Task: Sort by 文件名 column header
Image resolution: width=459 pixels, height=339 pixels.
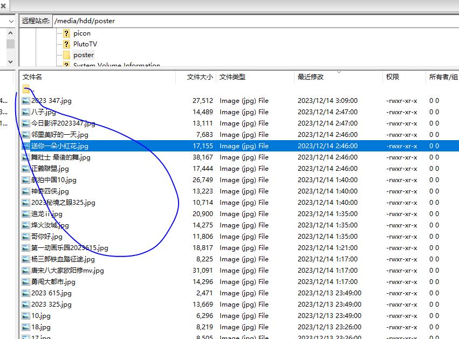Action: point(98,77)
